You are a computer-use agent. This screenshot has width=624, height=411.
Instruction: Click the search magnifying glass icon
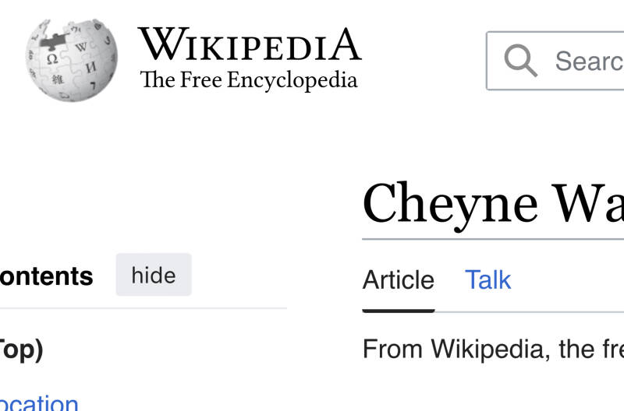[520, 61]
